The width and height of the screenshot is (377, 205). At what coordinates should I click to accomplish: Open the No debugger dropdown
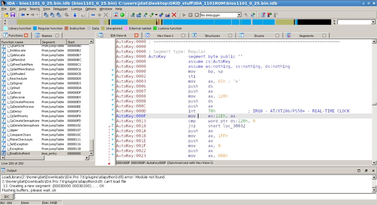click(239, 15)
